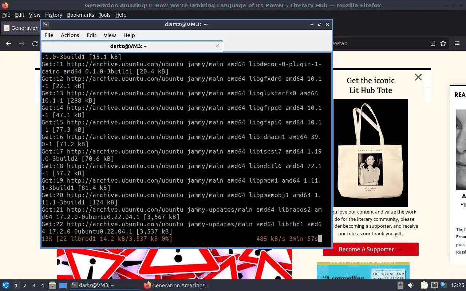The width and height of the screenshot is (466, 291).
Task: Open the Firefox Help menu
Action: point(121,15)
